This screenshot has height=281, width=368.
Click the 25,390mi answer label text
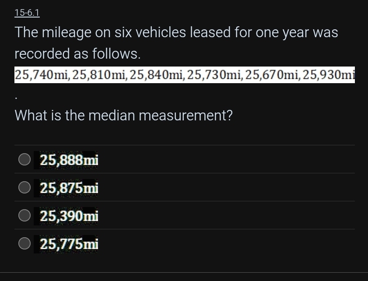69,216
